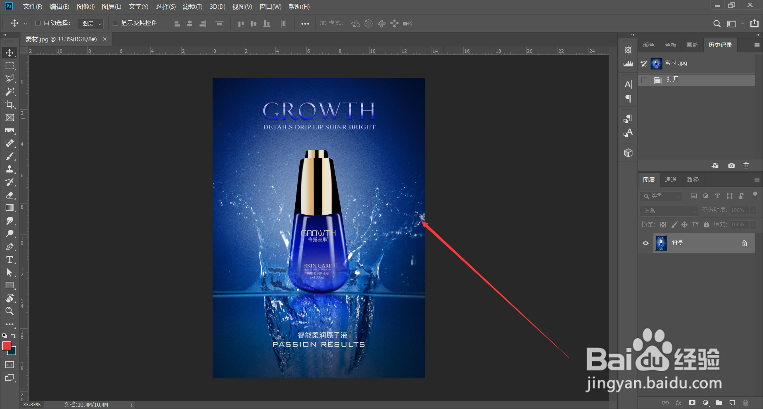Viewport: 763px width, 409px height.
Task: Change the screen mode
Action: 10,378
